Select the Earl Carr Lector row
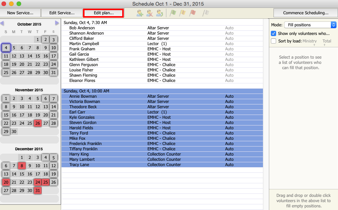This screenshot has width=338, height=210. [x=162, y=112]
